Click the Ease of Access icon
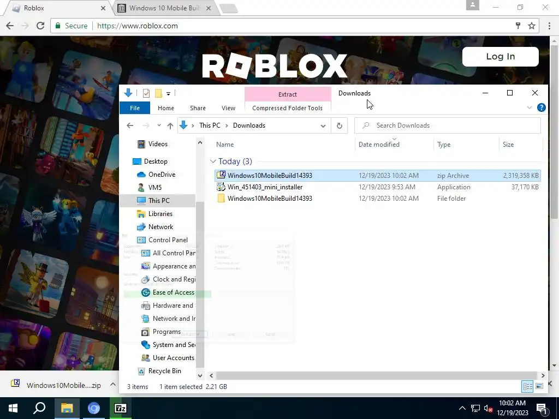This screenshot has height=419, width=559. [145, 292]
